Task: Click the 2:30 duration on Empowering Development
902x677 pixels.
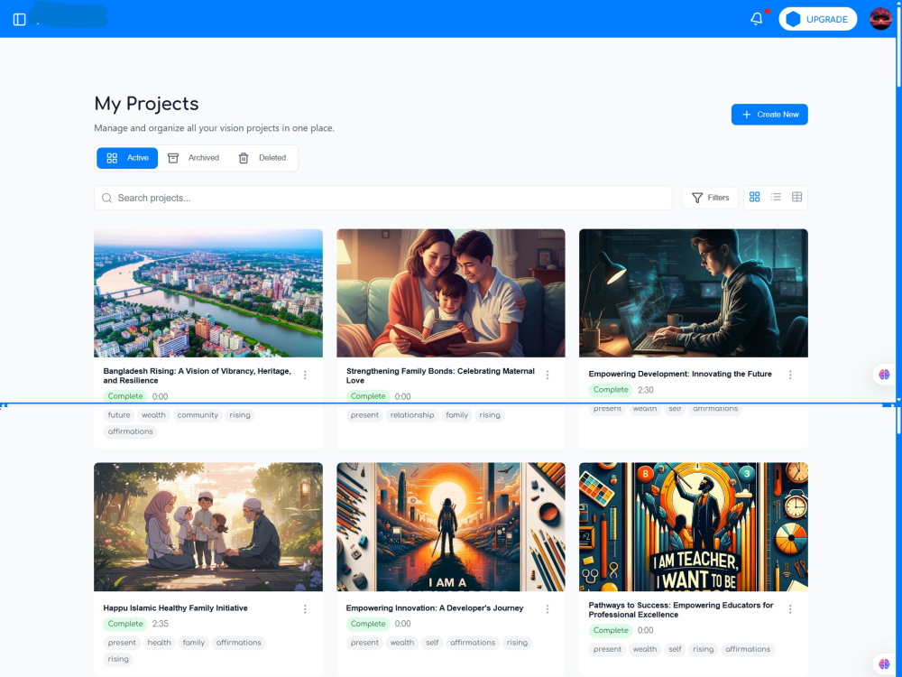Action: (646, 390)
